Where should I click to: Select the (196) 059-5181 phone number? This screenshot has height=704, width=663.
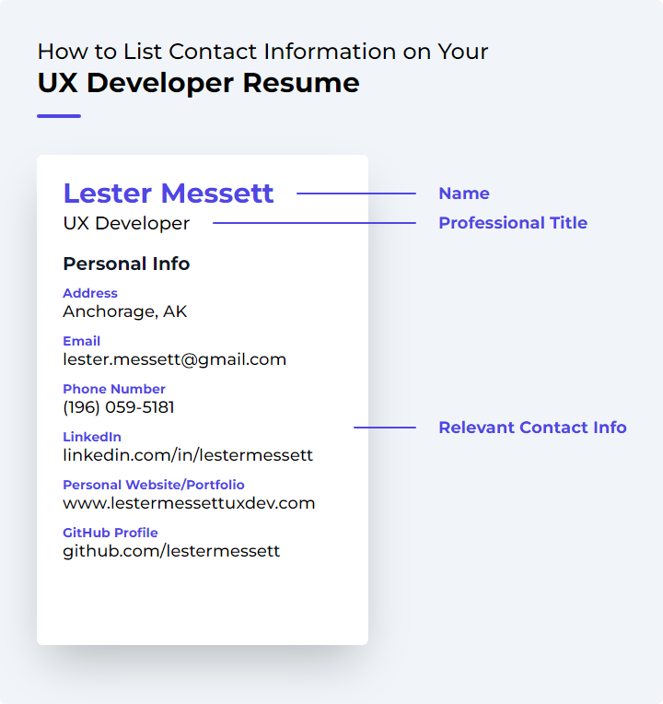tap(119, 407)
